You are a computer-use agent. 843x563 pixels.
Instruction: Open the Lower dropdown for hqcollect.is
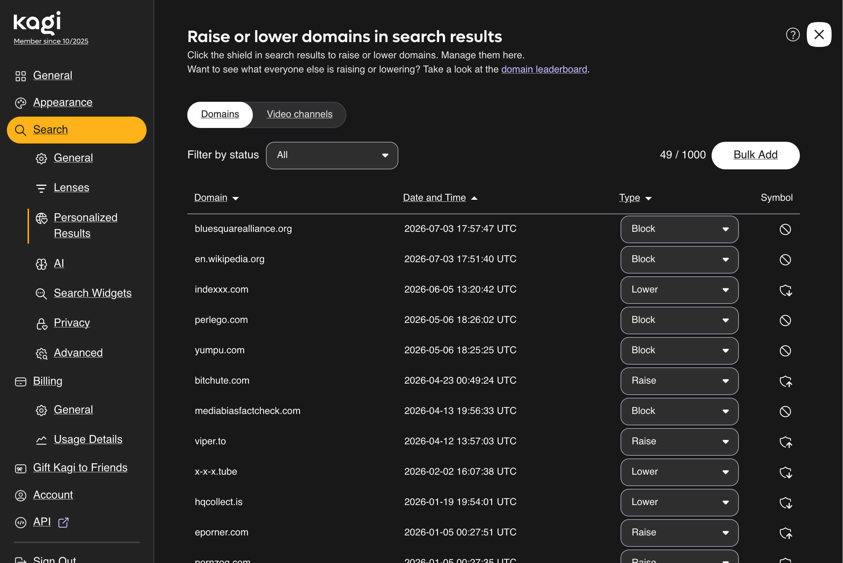679,503
